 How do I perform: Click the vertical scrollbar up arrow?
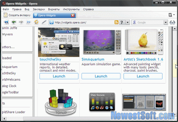175,29
